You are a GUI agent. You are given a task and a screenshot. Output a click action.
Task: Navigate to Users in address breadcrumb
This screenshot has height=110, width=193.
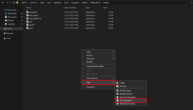click(42, 3)
